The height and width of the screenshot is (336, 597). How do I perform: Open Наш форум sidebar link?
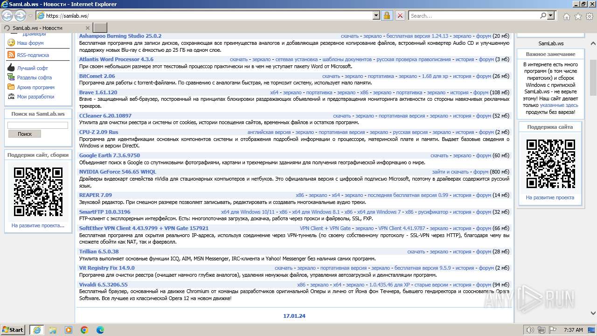click(x=30, y=43)
